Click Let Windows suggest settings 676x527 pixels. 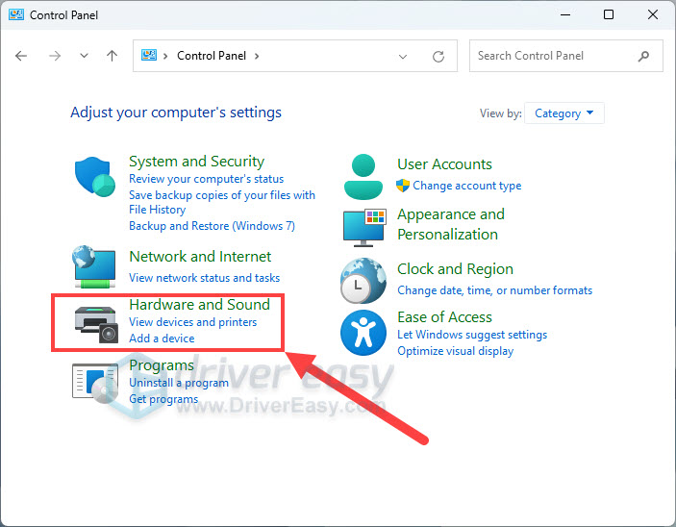tap(472, 335)
